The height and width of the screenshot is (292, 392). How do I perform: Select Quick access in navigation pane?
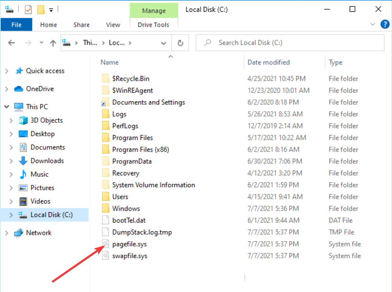pos(45,71)
